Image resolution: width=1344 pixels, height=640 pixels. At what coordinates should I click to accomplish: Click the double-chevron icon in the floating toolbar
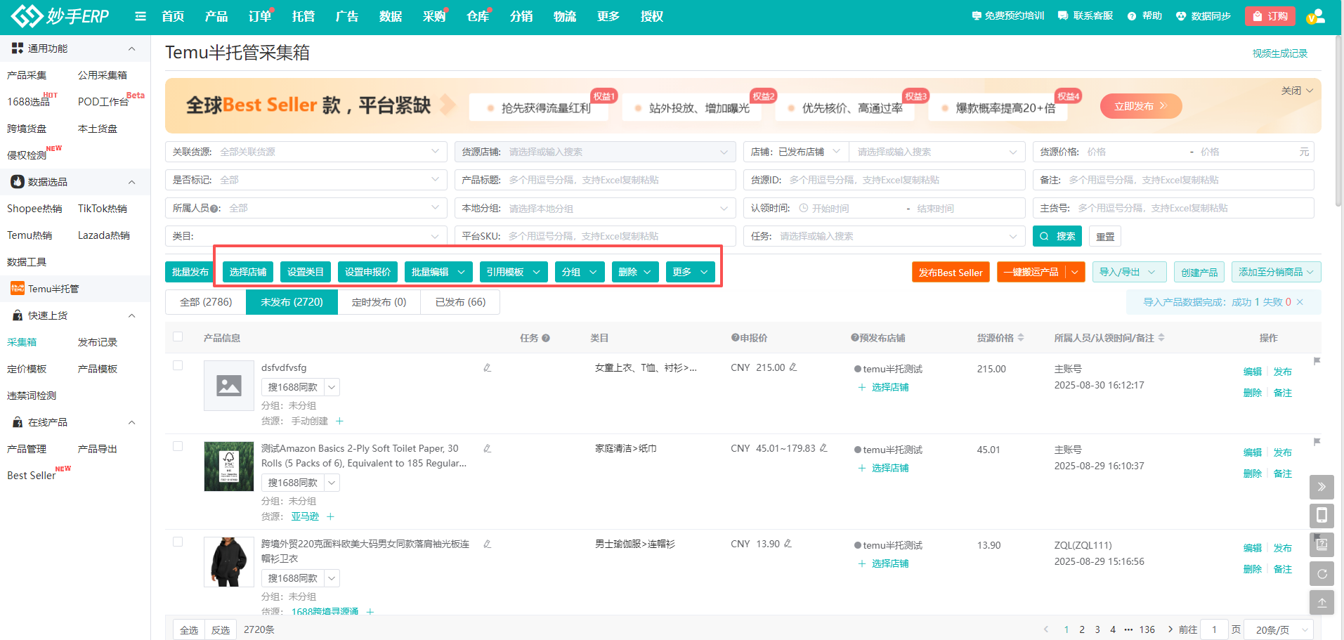tap(1322, 487)
